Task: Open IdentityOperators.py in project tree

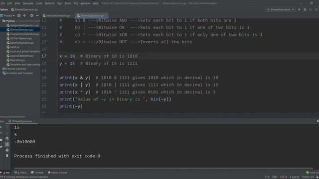Action: point(20,43)
